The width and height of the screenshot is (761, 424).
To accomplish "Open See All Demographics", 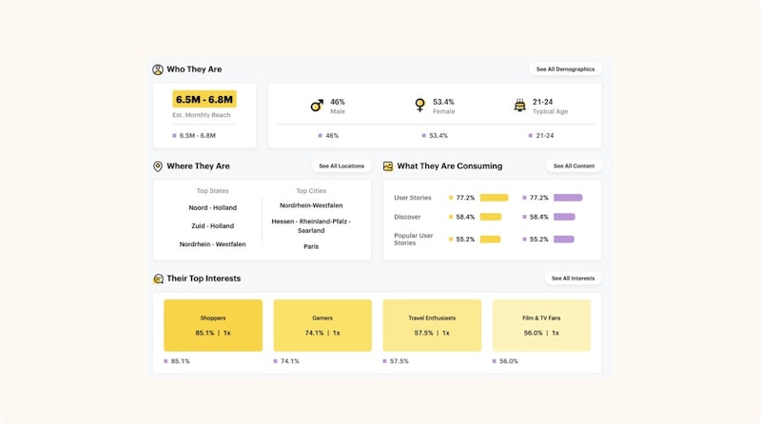I will tap(565, 69).
